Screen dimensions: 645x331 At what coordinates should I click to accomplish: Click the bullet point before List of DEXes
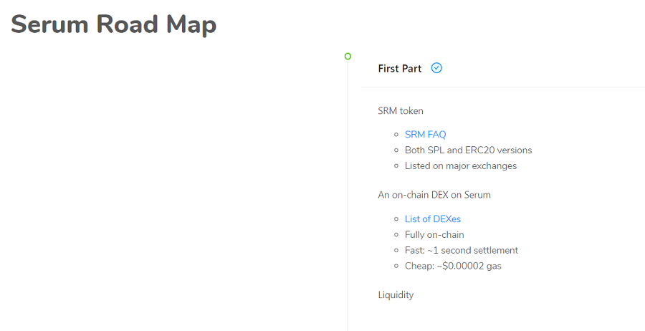pyautogui.click(x=397, y=219)
